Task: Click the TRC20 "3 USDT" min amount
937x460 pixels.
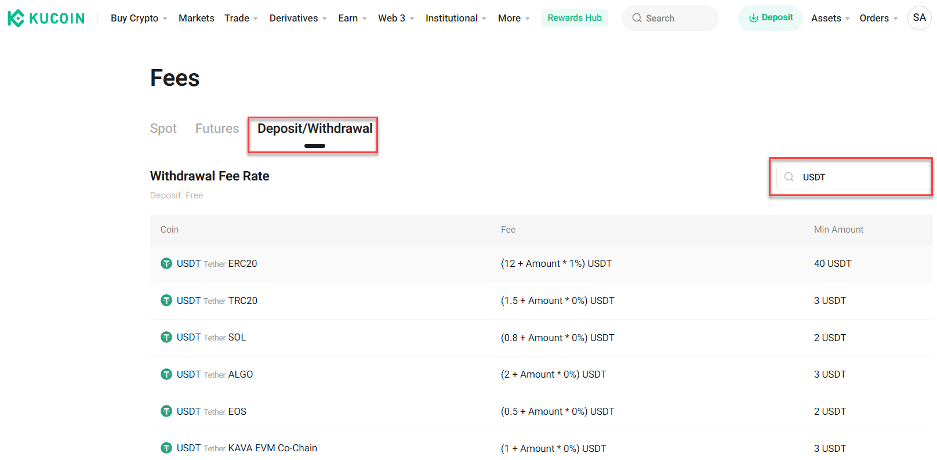Action: click(x=830, y=300)
